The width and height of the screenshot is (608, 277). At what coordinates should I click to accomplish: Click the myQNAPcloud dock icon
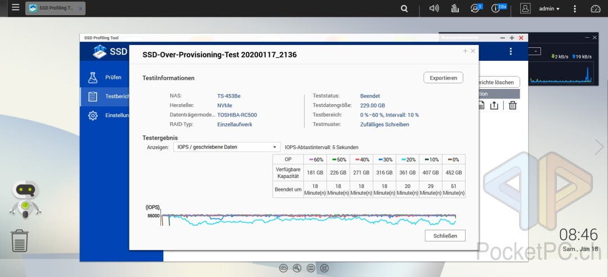click(283, 268)
